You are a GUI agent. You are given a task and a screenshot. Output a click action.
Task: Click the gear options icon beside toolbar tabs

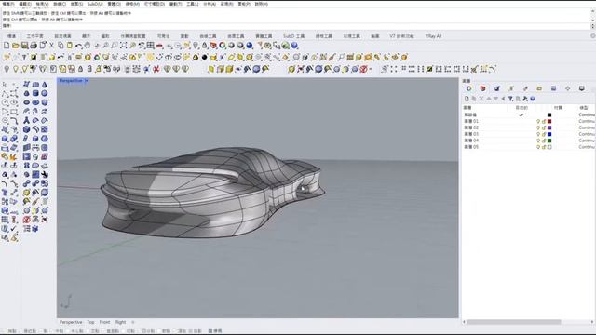coord(592,36)
